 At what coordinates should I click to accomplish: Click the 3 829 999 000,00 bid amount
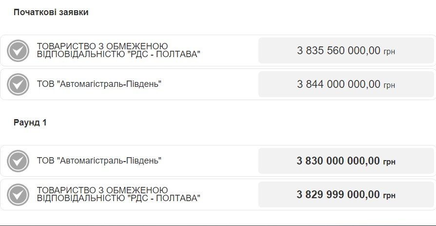coord(338,194)
